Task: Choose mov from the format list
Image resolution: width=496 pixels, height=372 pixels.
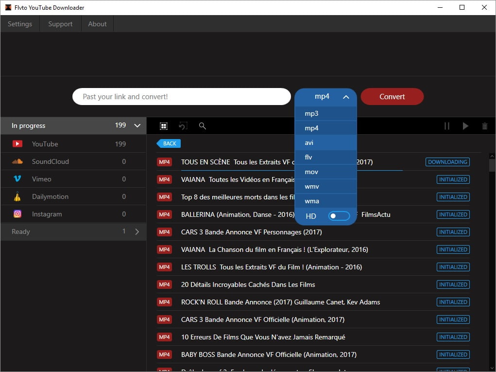Action: 326,172
